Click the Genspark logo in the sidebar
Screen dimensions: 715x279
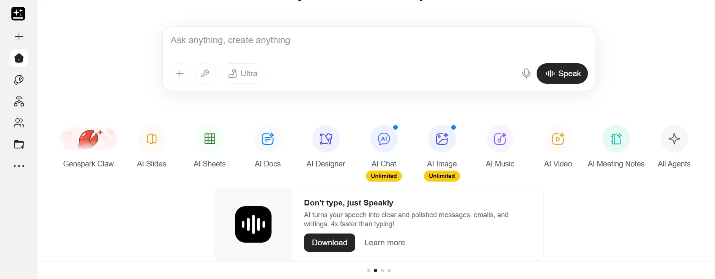(x=18, y=14)
